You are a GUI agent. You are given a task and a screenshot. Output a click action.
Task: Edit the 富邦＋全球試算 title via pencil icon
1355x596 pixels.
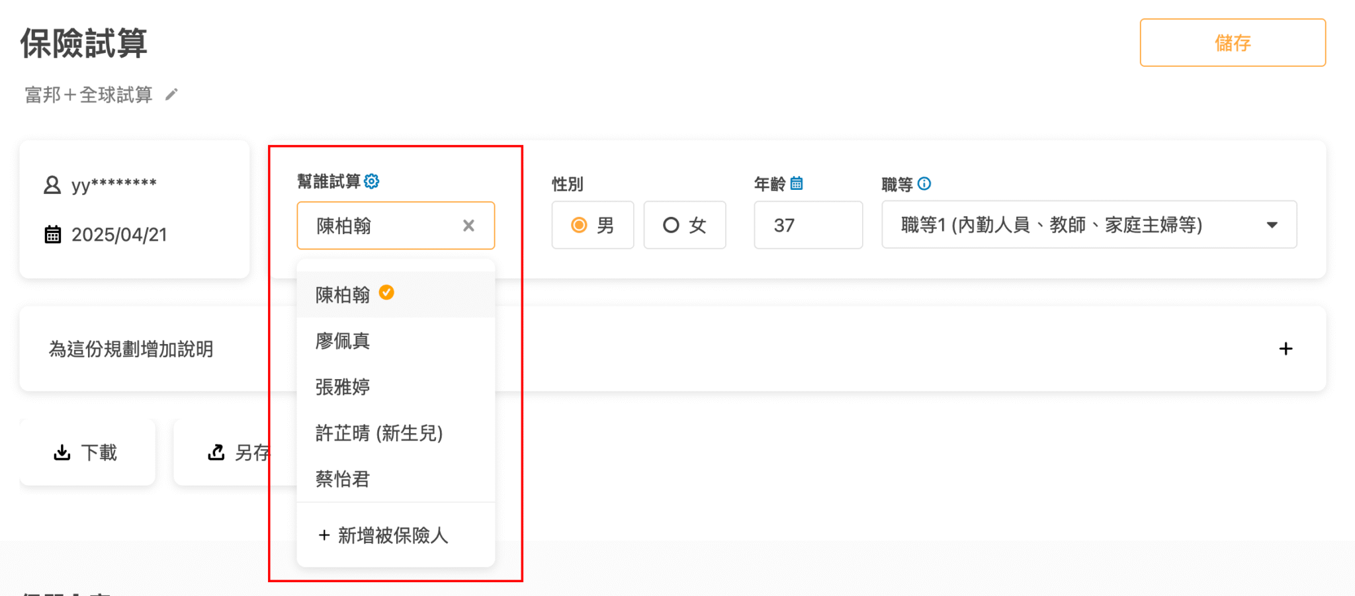(x=171, y=95)
